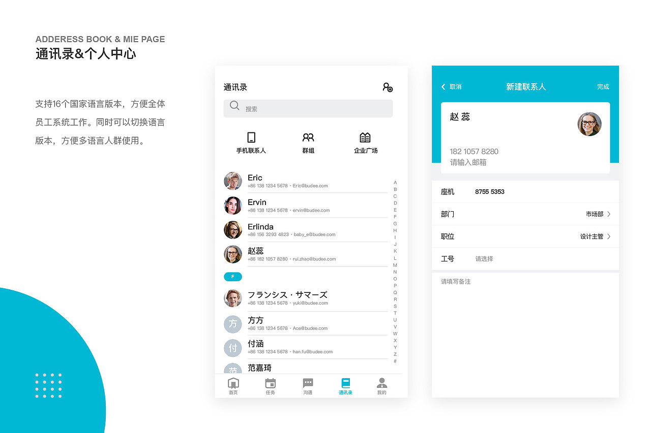Jump to letter F in index
Image resolution: width=651 pixels, height=433 pixels.
(395, 217)
